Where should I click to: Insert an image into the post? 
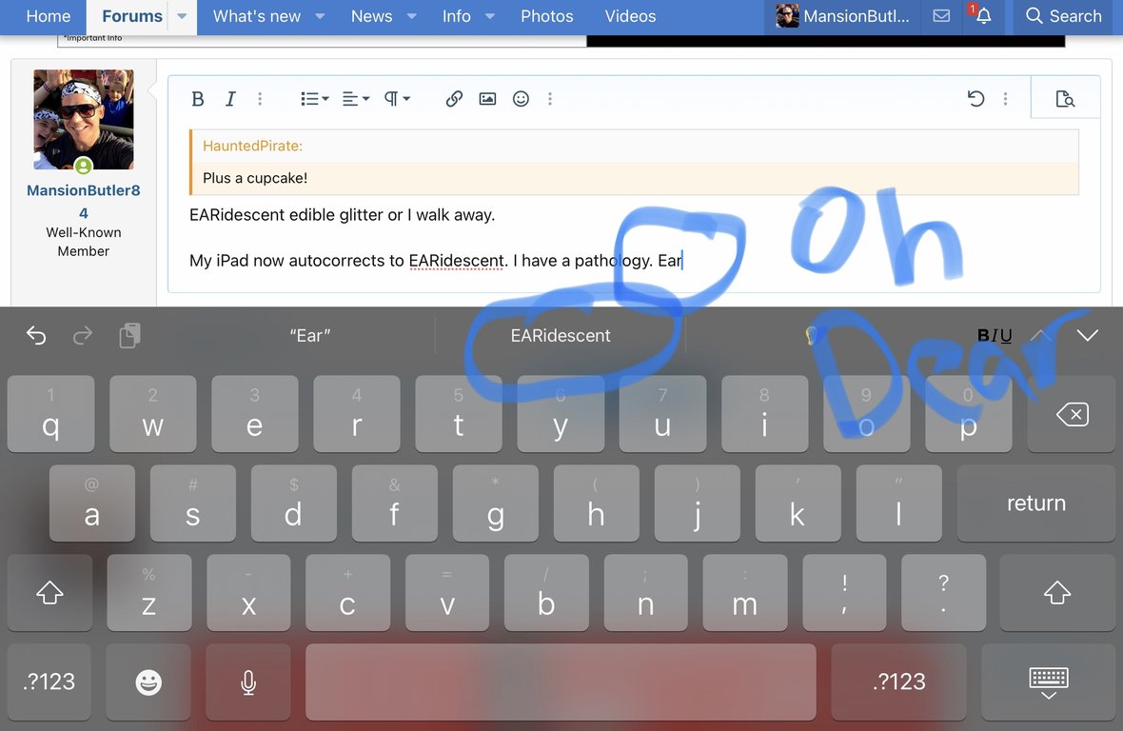487,99
